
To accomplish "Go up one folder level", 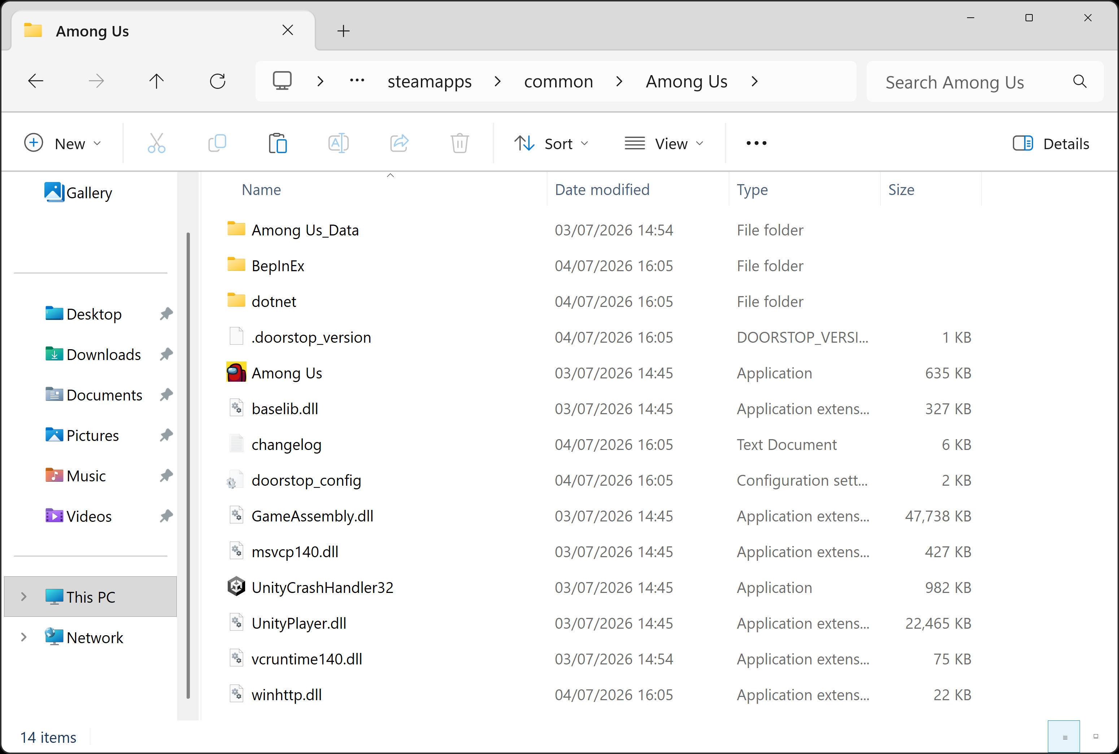I will 157,81.
